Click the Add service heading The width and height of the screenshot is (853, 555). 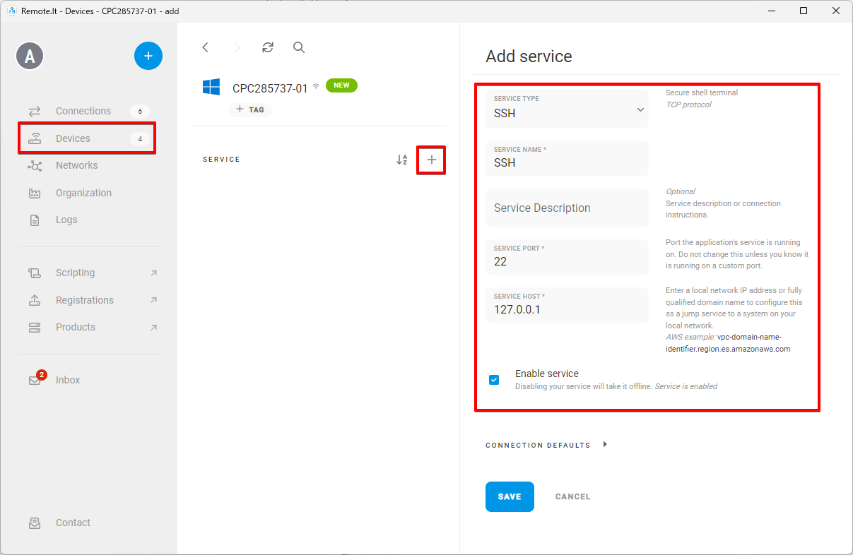click(x=529, y=56)
